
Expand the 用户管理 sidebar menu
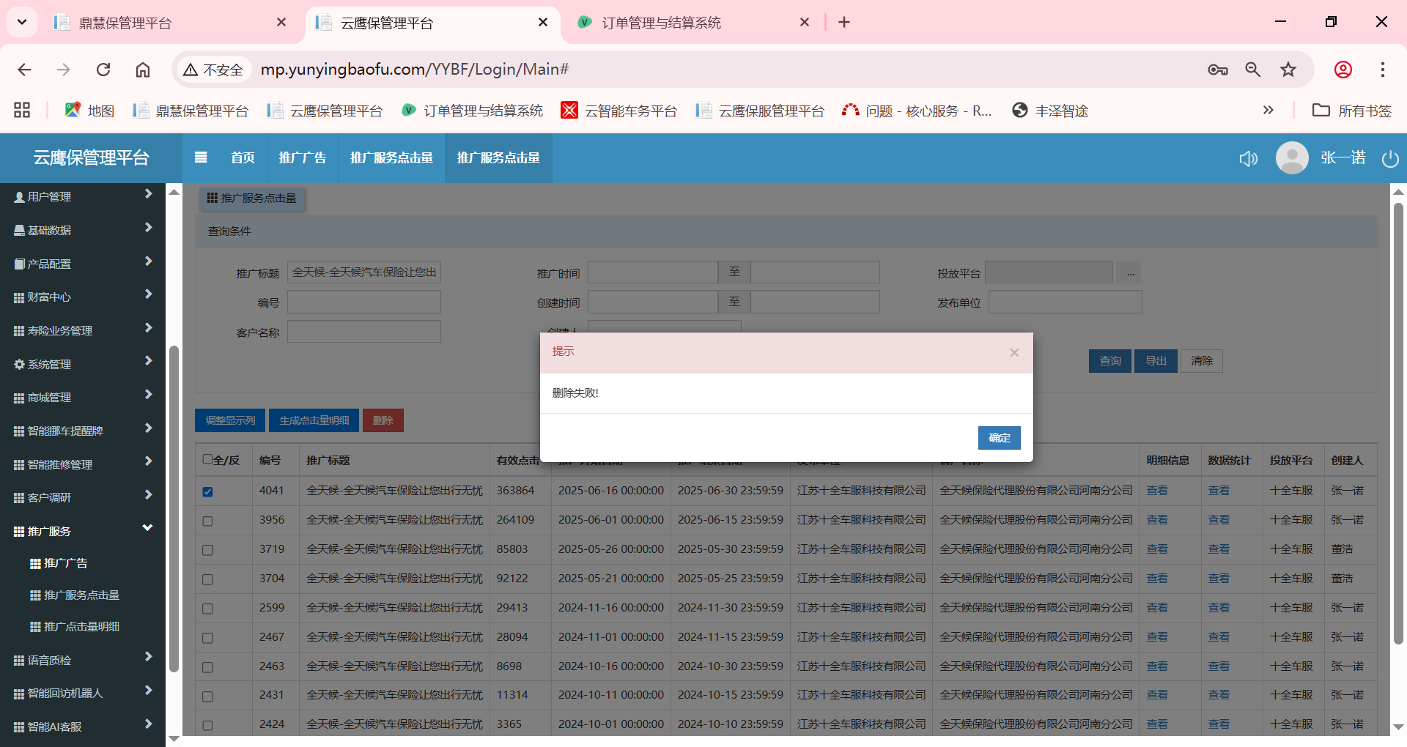click(x=82, y=196)
